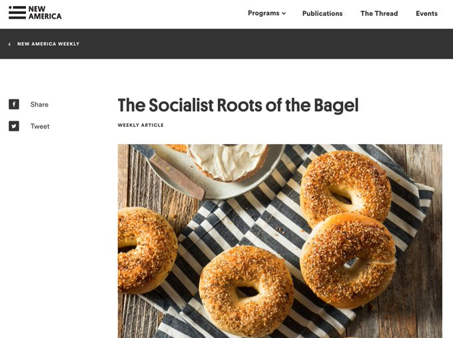
Task: Return to New America Weekly
Action: coord(48,44)
